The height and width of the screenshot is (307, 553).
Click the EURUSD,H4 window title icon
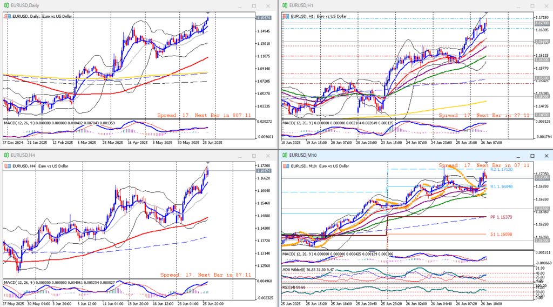[6, 155]
